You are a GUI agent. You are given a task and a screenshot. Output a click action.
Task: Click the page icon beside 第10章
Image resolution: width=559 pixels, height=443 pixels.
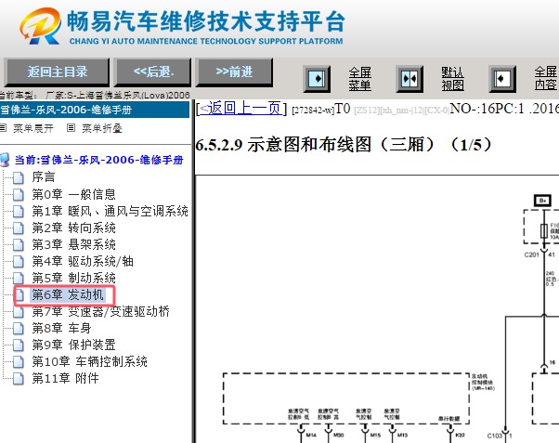(19, 361)
